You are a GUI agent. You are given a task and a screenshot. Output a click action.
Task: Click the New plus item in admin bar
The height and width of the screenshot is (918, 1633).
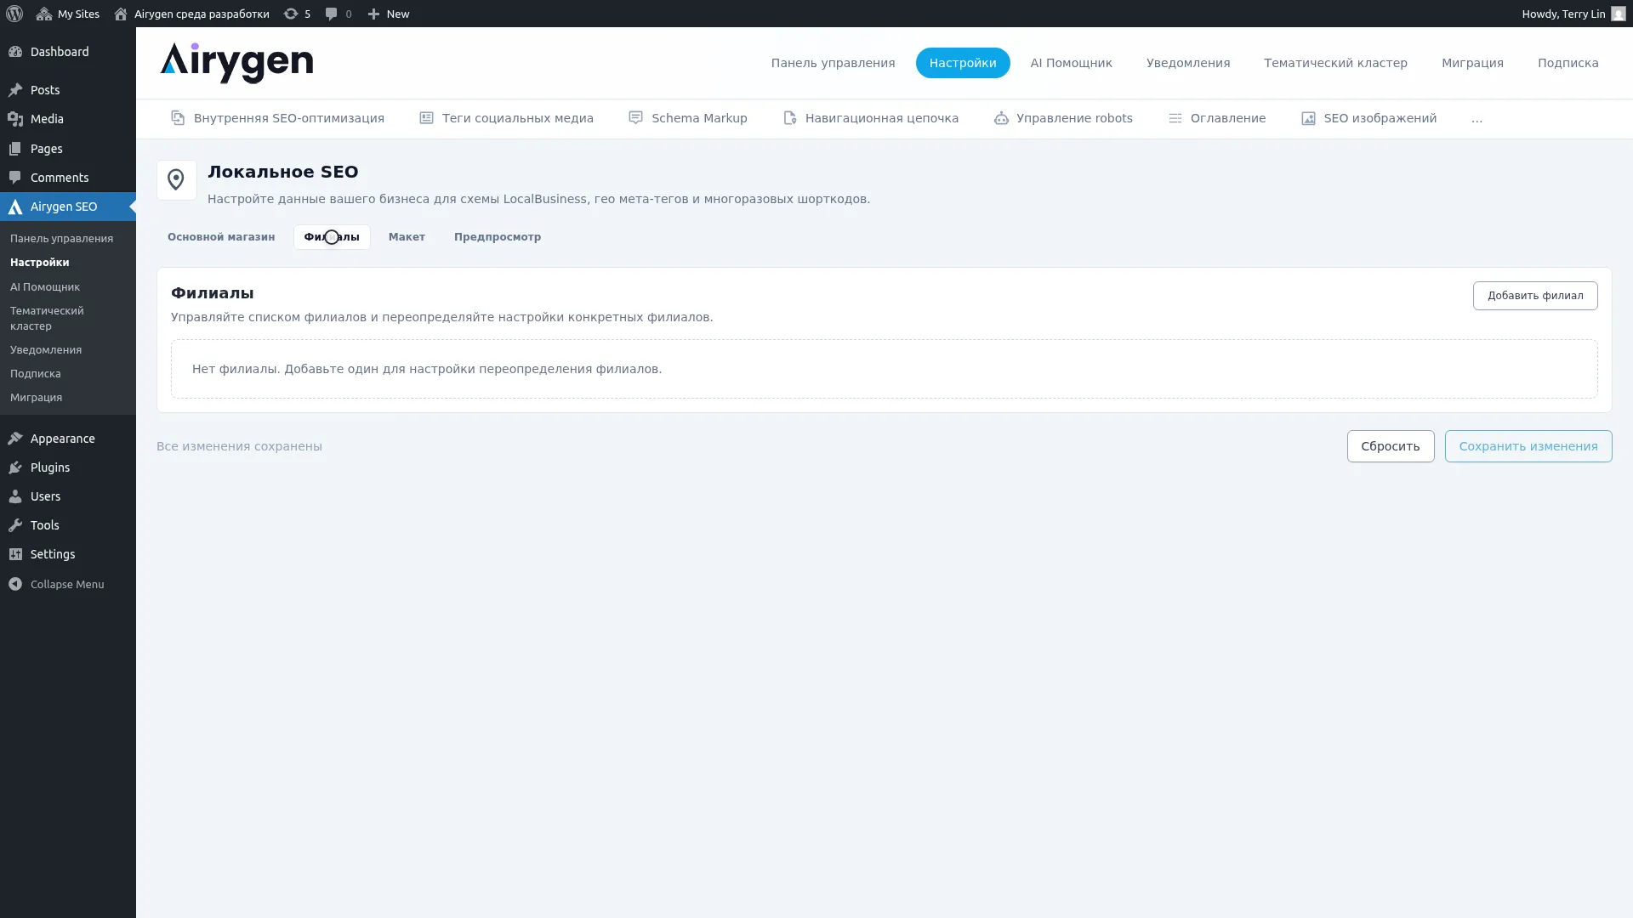389,14
